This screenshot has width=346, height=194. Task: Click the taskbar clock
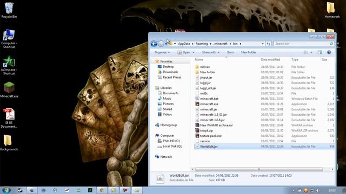click(332, 190)
